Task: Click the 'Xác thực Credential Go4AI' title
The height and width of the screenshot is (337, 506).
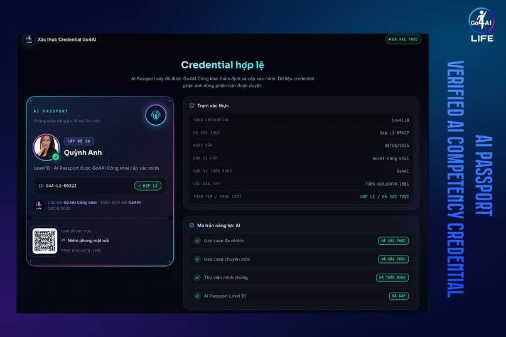Action: [x=67, y=40]
